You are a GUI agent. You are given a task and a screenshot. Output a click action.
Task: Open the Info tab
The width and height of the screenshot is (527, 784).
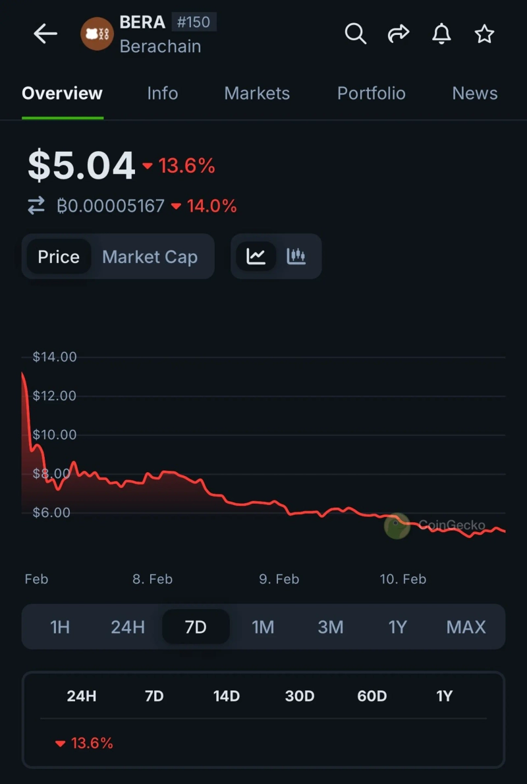(162, 94)
